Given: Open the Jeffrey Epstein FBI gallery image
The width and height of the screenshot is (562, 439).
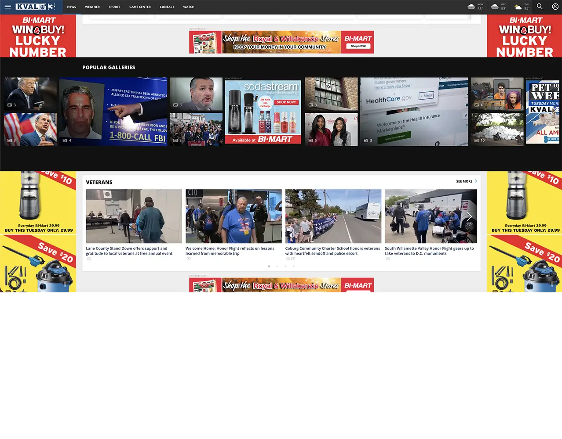Looking at the screenshot, I should [113, 112].
